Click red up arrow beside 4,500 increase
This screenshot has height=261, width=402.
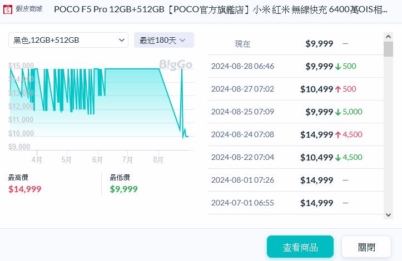click(x=338, y=135)
